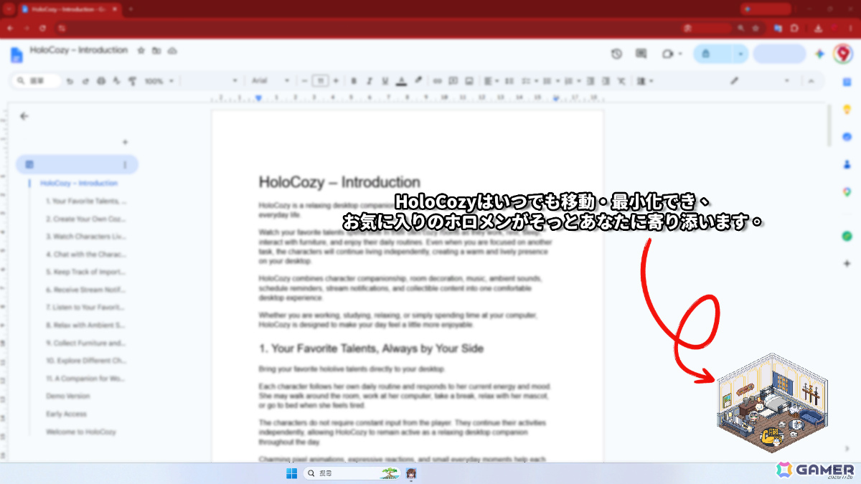Run spelling and grammar check
Screen dimensions: 861x484
116,81
